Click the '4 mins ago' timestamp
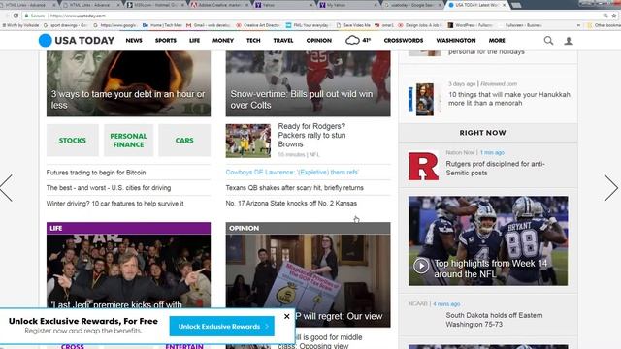 pos(446,303)
